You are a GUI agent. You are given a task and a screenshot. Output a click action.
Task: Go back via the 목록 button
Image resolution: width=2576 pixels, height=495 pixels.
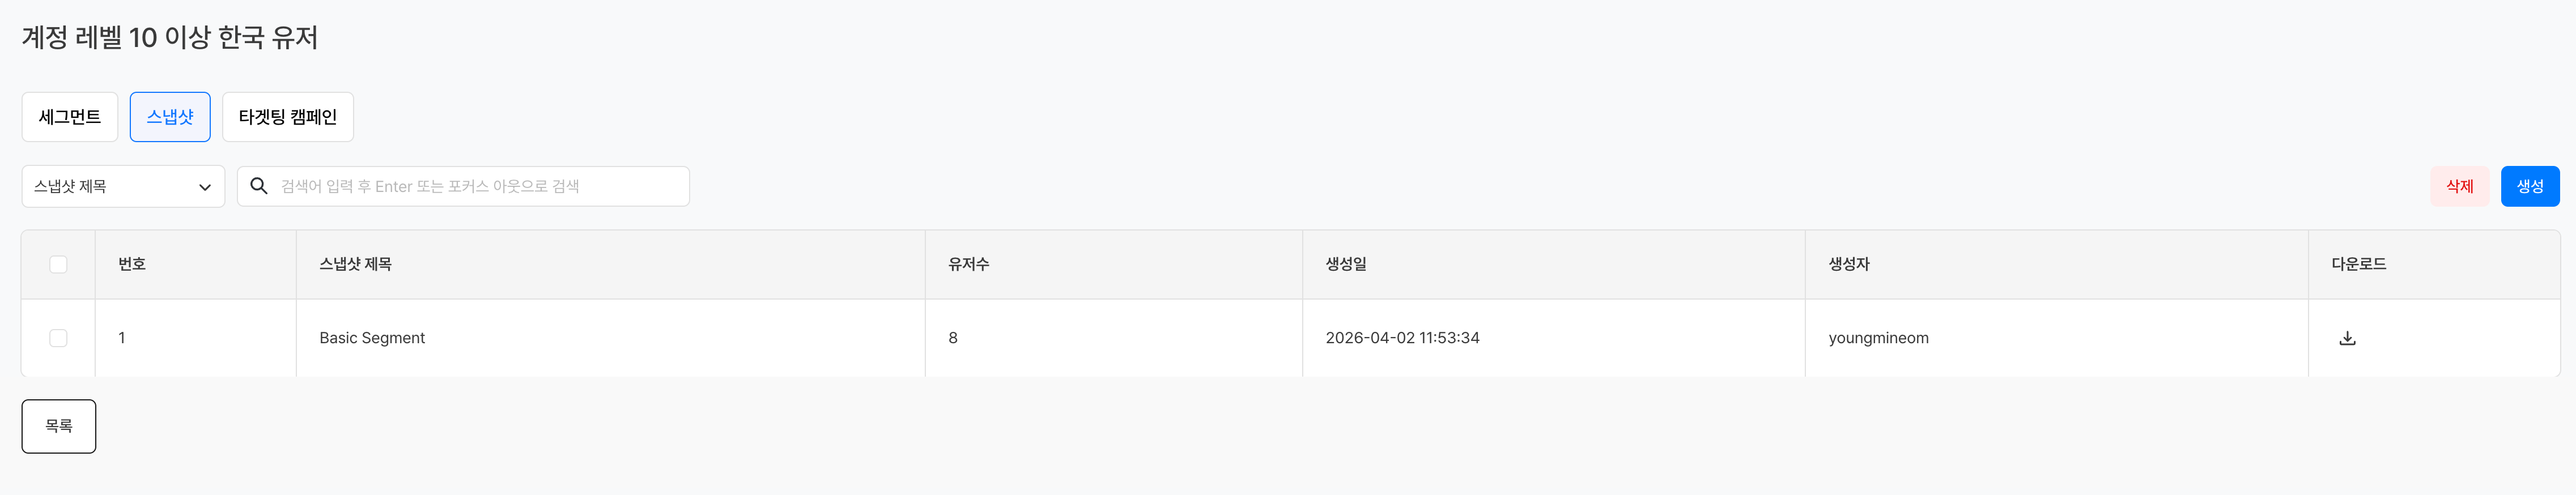[x=59, y=426]
